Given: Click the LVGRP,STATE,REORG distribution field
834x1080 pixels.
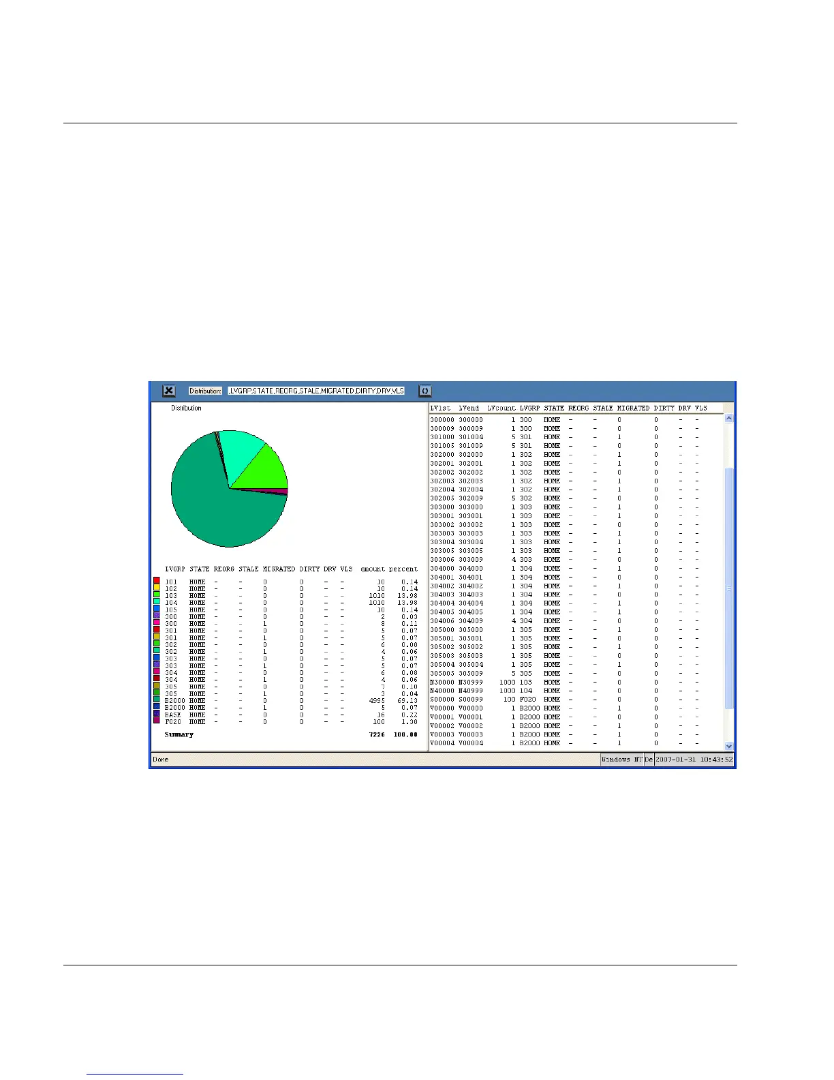Looking at the screenshot, I should [x=317, y=391].
